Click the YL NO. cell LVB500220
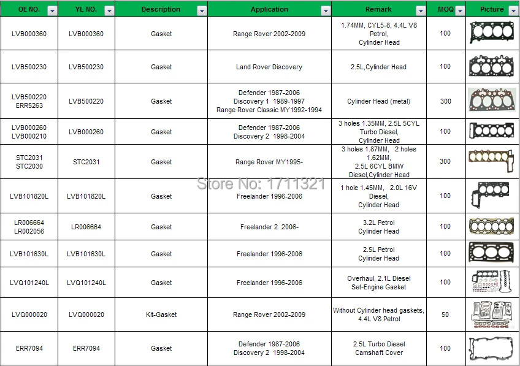520x366 pixels. click(x=86, y=101)
